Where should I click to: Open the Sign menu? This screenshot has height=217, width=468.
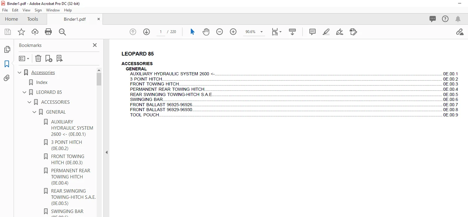click(38, 10)
